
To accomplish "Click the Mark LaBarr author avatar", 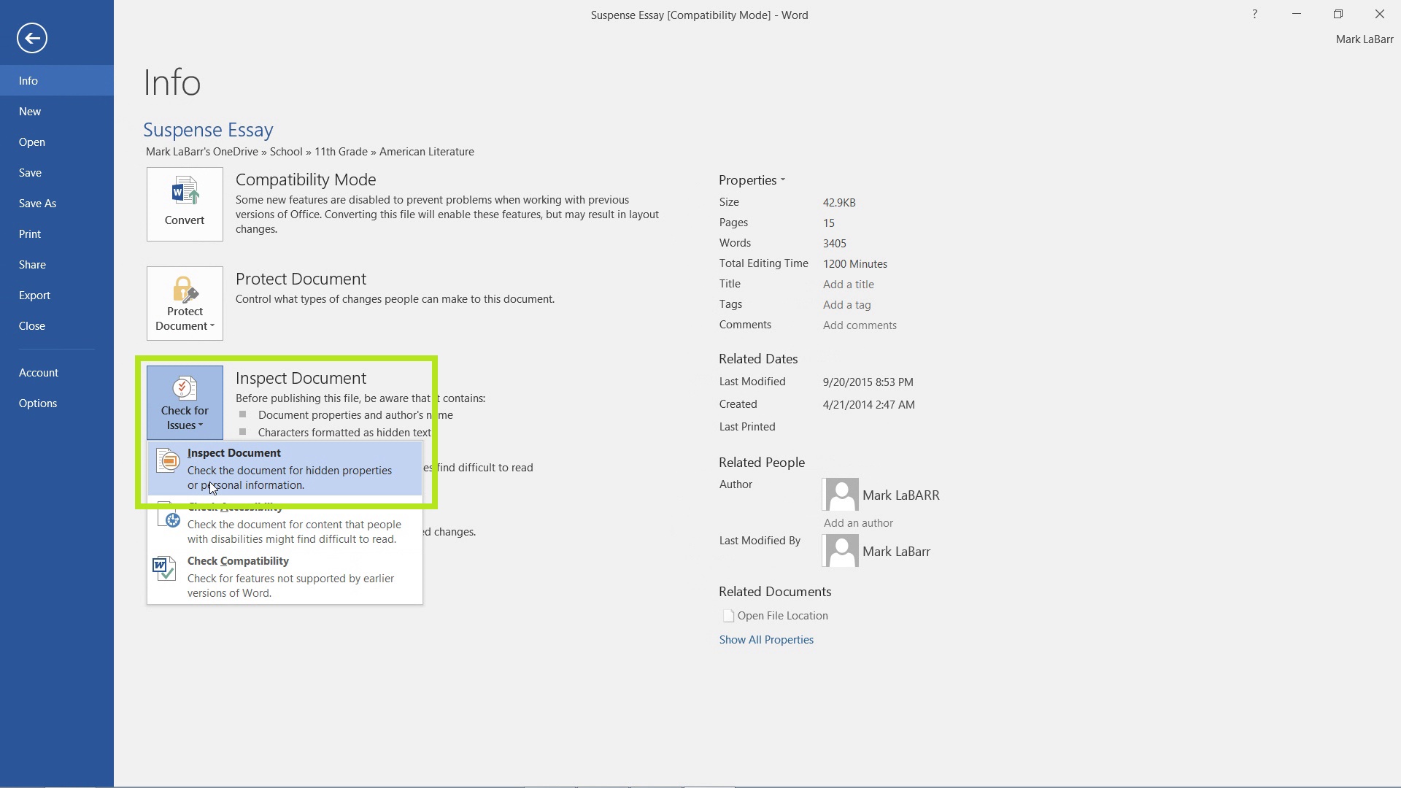I will [x=838, y=493].
